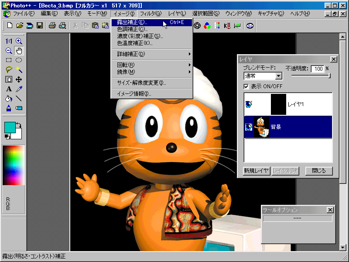Open the フィルタ(G) menu
Screen dimensions: 349x262
151,14
